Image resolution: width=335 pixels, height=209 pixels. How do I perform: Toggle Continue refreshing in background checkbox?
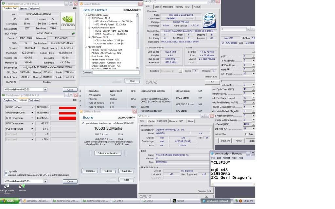coord(6,175)
